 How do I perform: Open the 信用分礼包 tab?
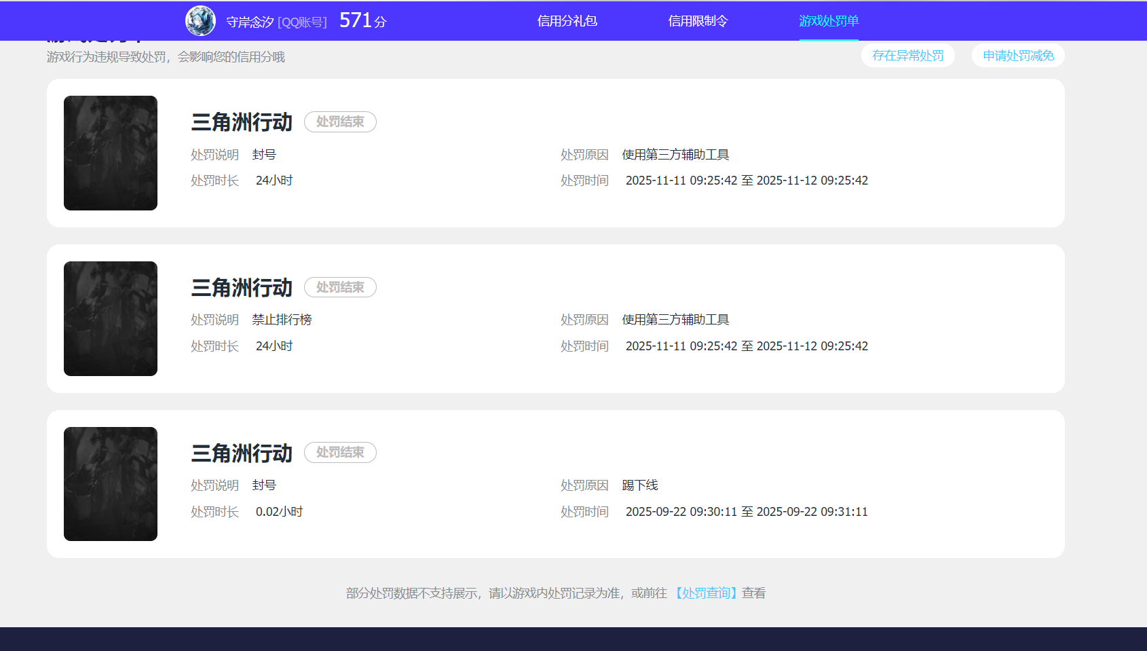[x=567, y=21]
